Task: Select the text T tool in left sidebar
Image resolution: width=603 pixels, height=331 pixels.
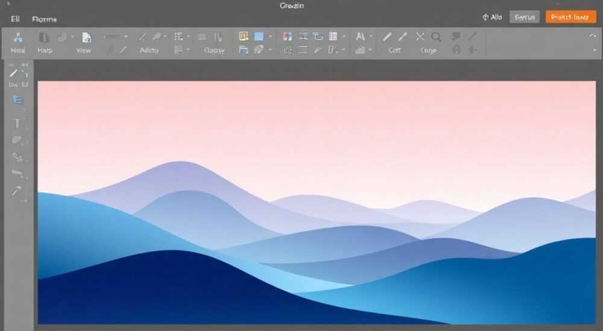Action: (16, 123)
